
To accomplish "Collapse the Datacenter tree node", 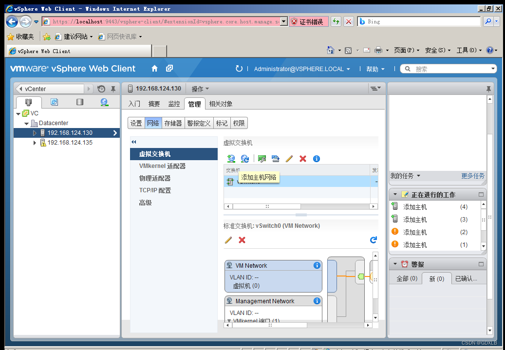I will [x=26, y=123].
